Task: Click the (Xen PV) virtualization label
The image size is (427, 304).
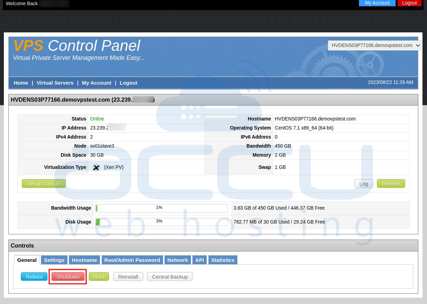Action: 114,167
